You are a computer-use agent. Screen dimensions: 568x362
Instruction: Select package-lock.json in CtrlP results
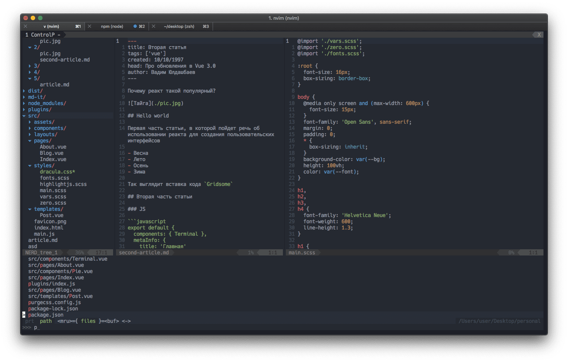point(53,309)
